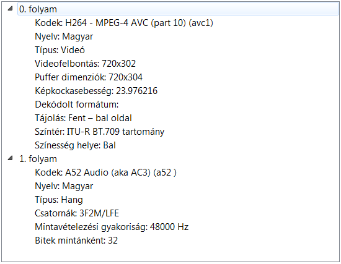The height and width of the screenshot is (264, 341).
Task: Click the video stream Nyelv: Magyar row
Action: click(64, 36)
